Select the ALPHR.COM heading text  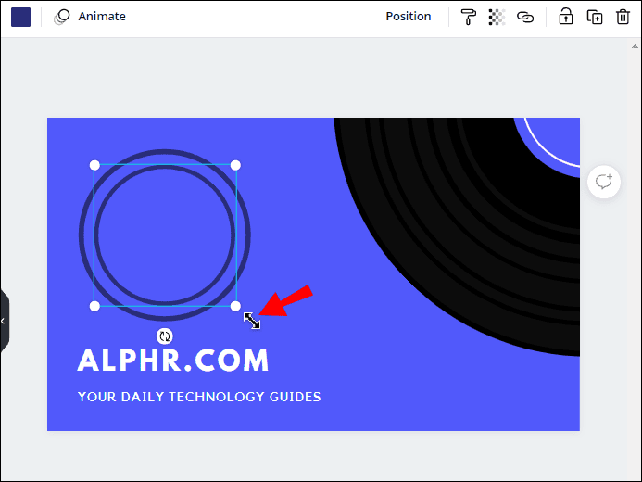click(x=173, y=361)
